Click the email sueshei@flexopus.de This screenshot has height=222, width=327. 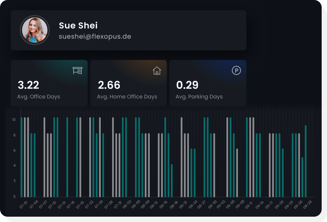(x=94, y=37)
